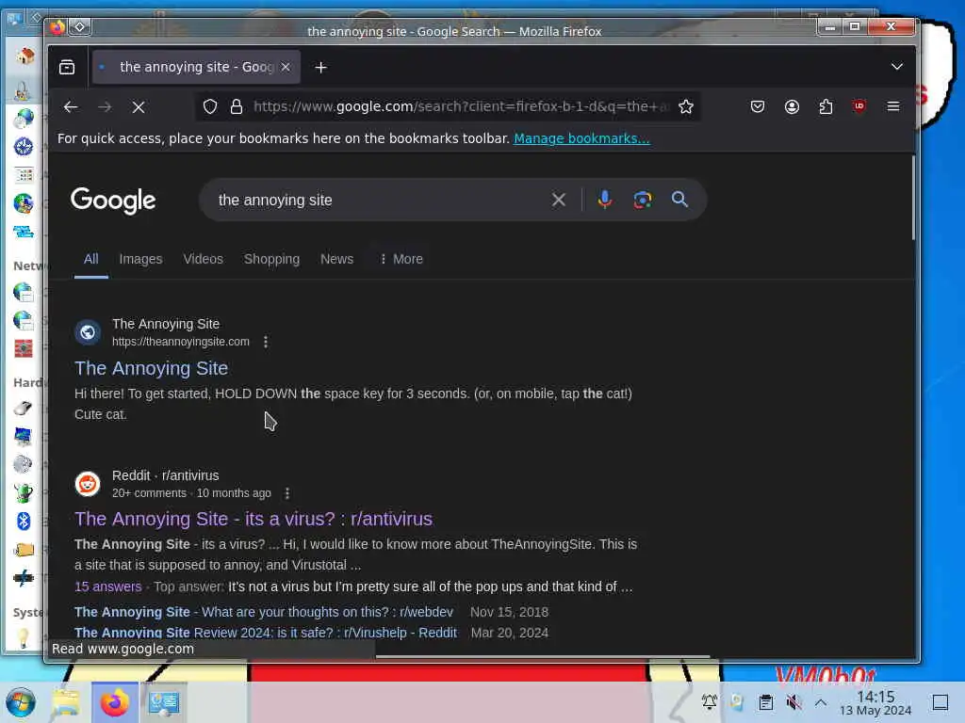This screenshot has width=965, height=723.
Task: Open notifications bell in tray
Action: click(x=710, y=701)
